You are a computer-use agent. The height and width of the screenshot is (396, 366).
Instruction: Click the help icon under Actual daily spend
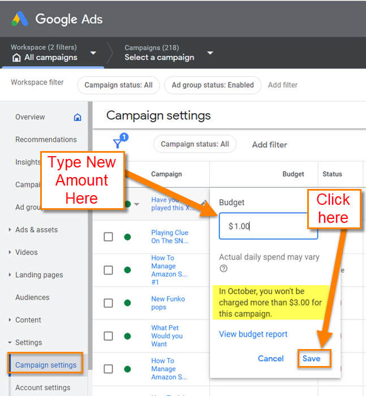[x=223, y=268]
